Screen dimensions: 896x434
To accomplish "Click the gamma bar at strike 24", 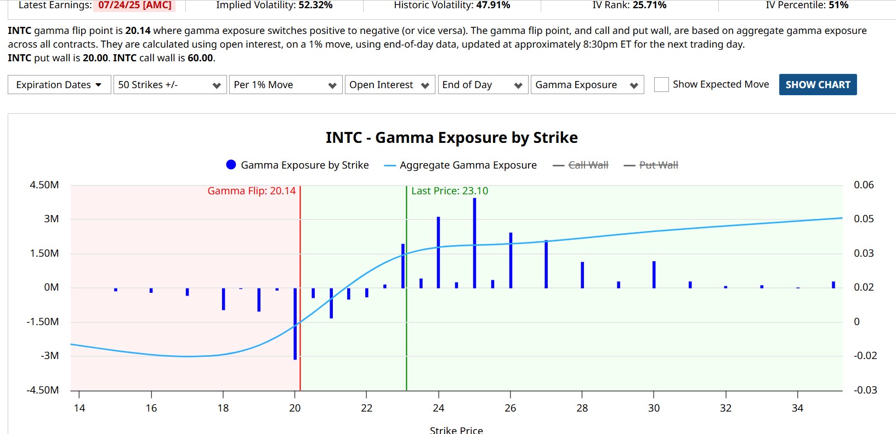I will point(439,253).
